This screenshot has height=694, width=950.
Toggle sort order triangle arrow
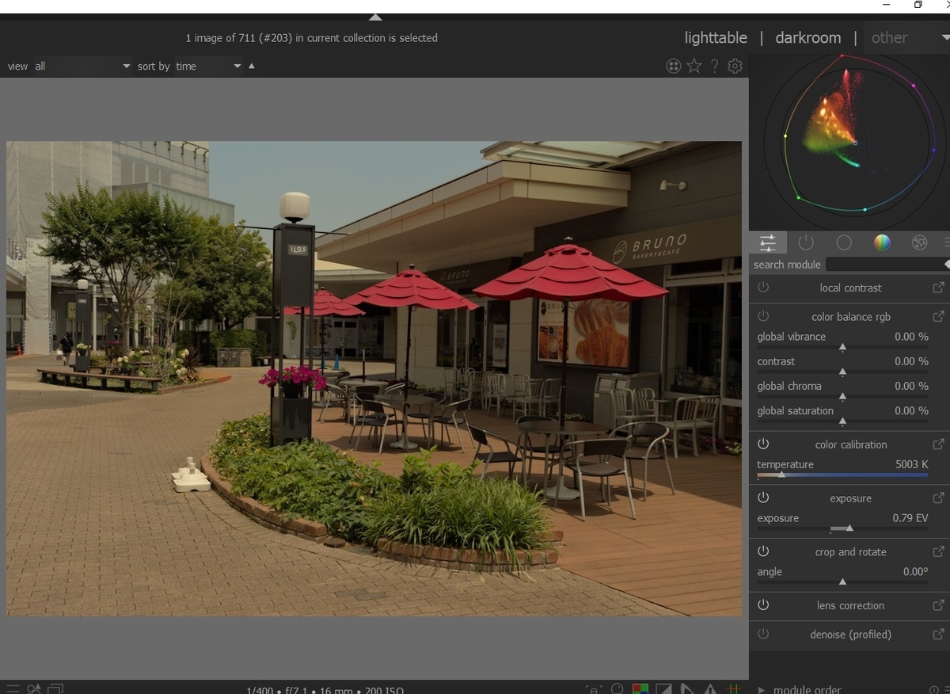coord(252,66)
